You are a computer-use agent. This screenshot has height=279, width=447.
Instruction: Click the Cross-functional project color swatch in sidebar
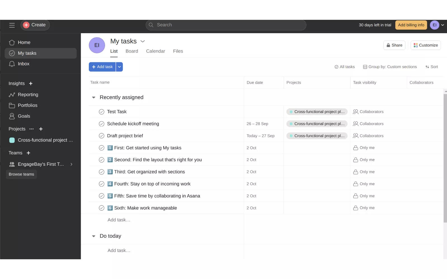(12, 140)
